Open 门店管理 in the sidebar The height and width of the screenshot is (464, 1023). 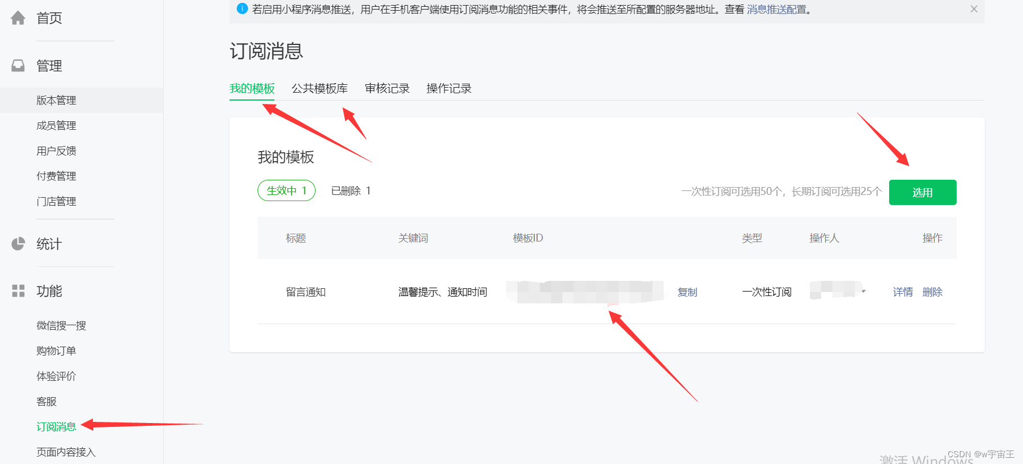[56, 202]
